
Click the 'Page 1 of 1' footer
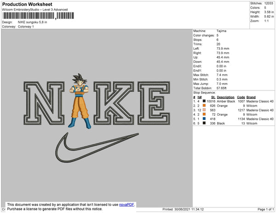coord(265,209)
